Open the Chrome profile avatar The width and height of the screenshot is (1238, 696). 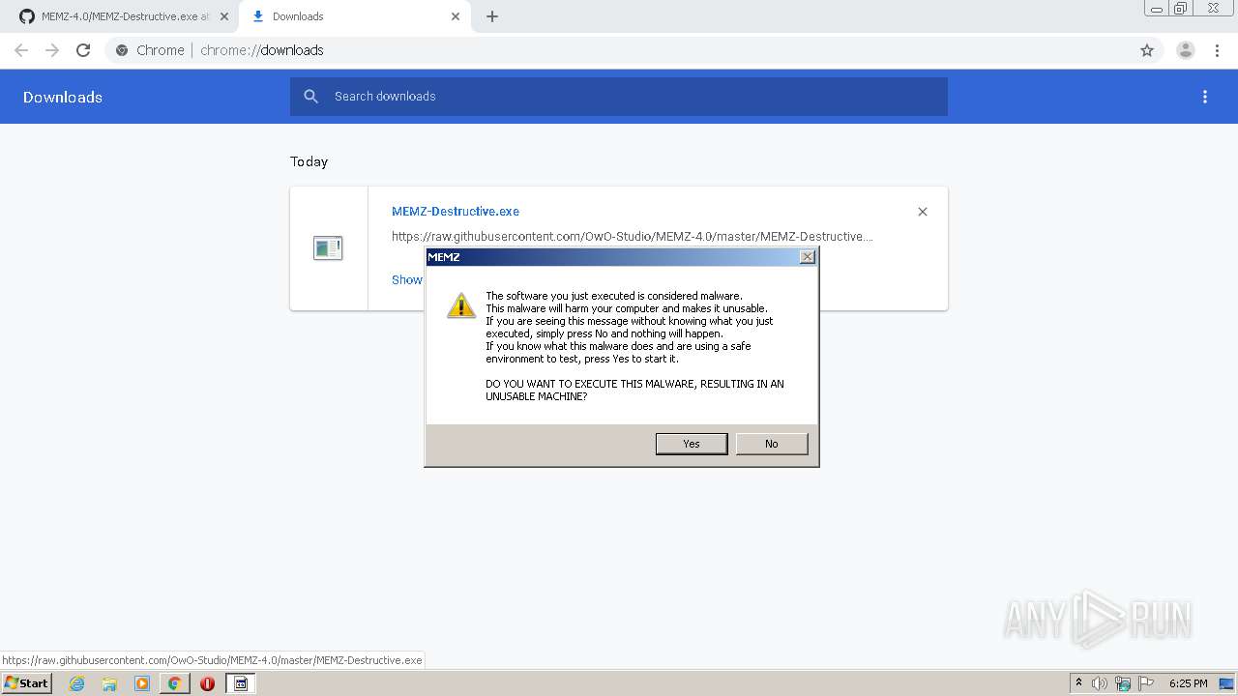coord(1186,50)
